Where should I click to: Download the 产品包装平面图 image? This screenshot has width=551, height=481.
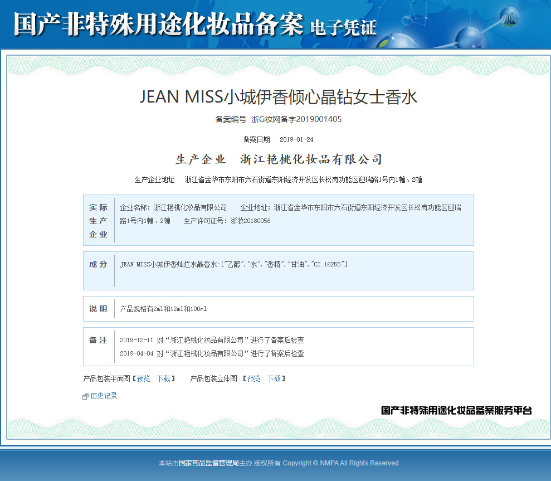163,378
